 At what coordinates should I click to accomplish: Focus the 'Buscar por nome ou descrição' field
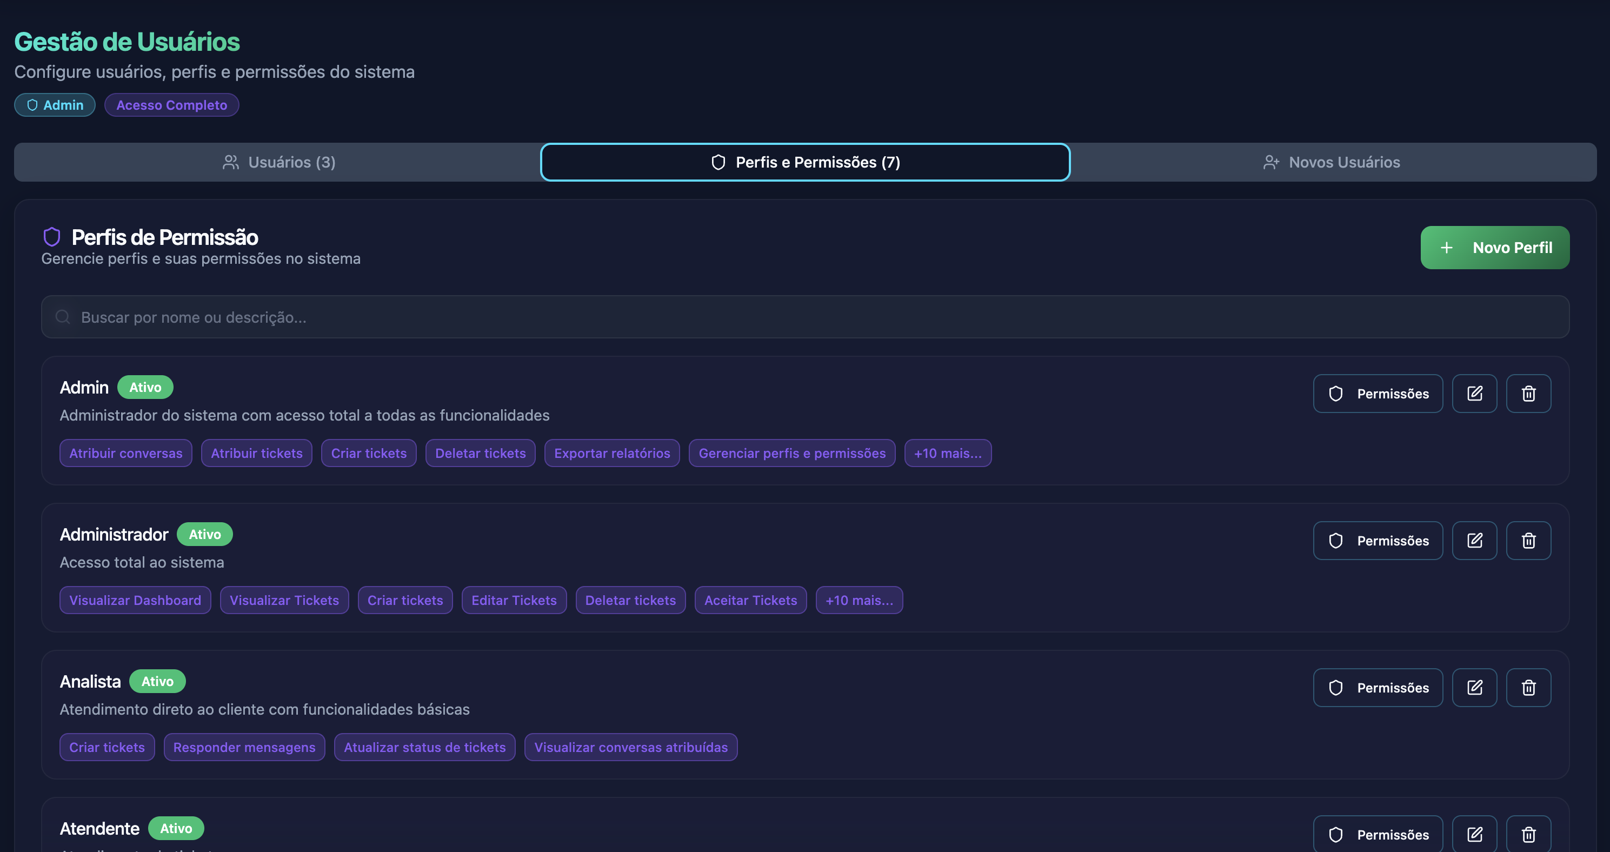click(805, 317)
